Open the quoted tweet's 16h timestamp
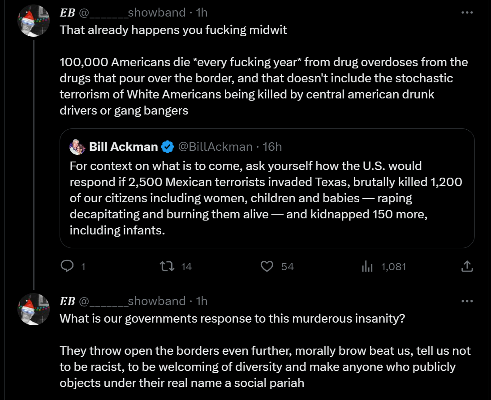The width and height of the screenshot is (491, 400). (272, 146)
